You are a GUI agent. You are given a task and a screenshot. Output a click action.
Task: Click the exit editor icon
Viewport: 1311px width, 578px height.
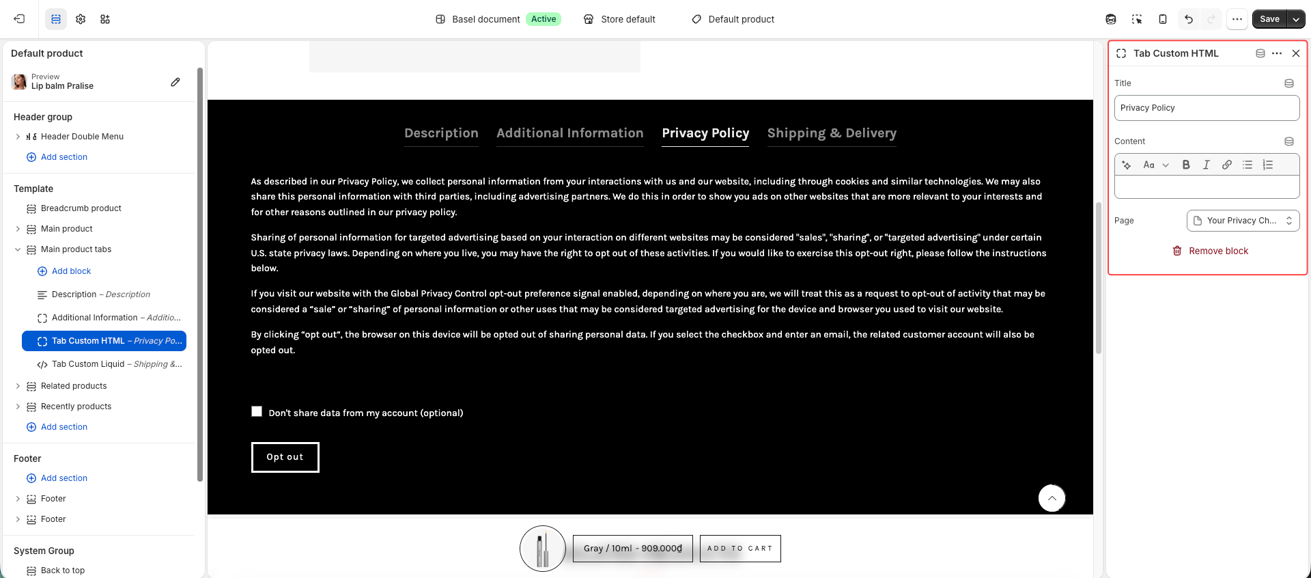[19, 19]
